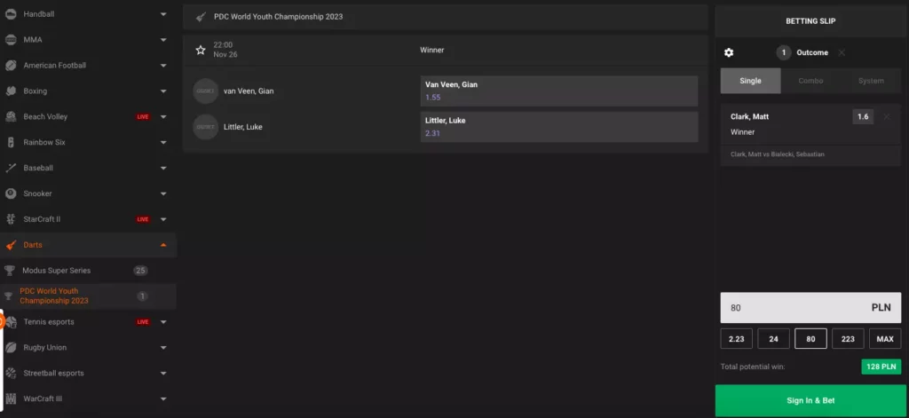Image resolution: width=909 pixels, height=418 pixels.
Task: Remove Clark, Matt bet from slip
Action: [887, 116]
